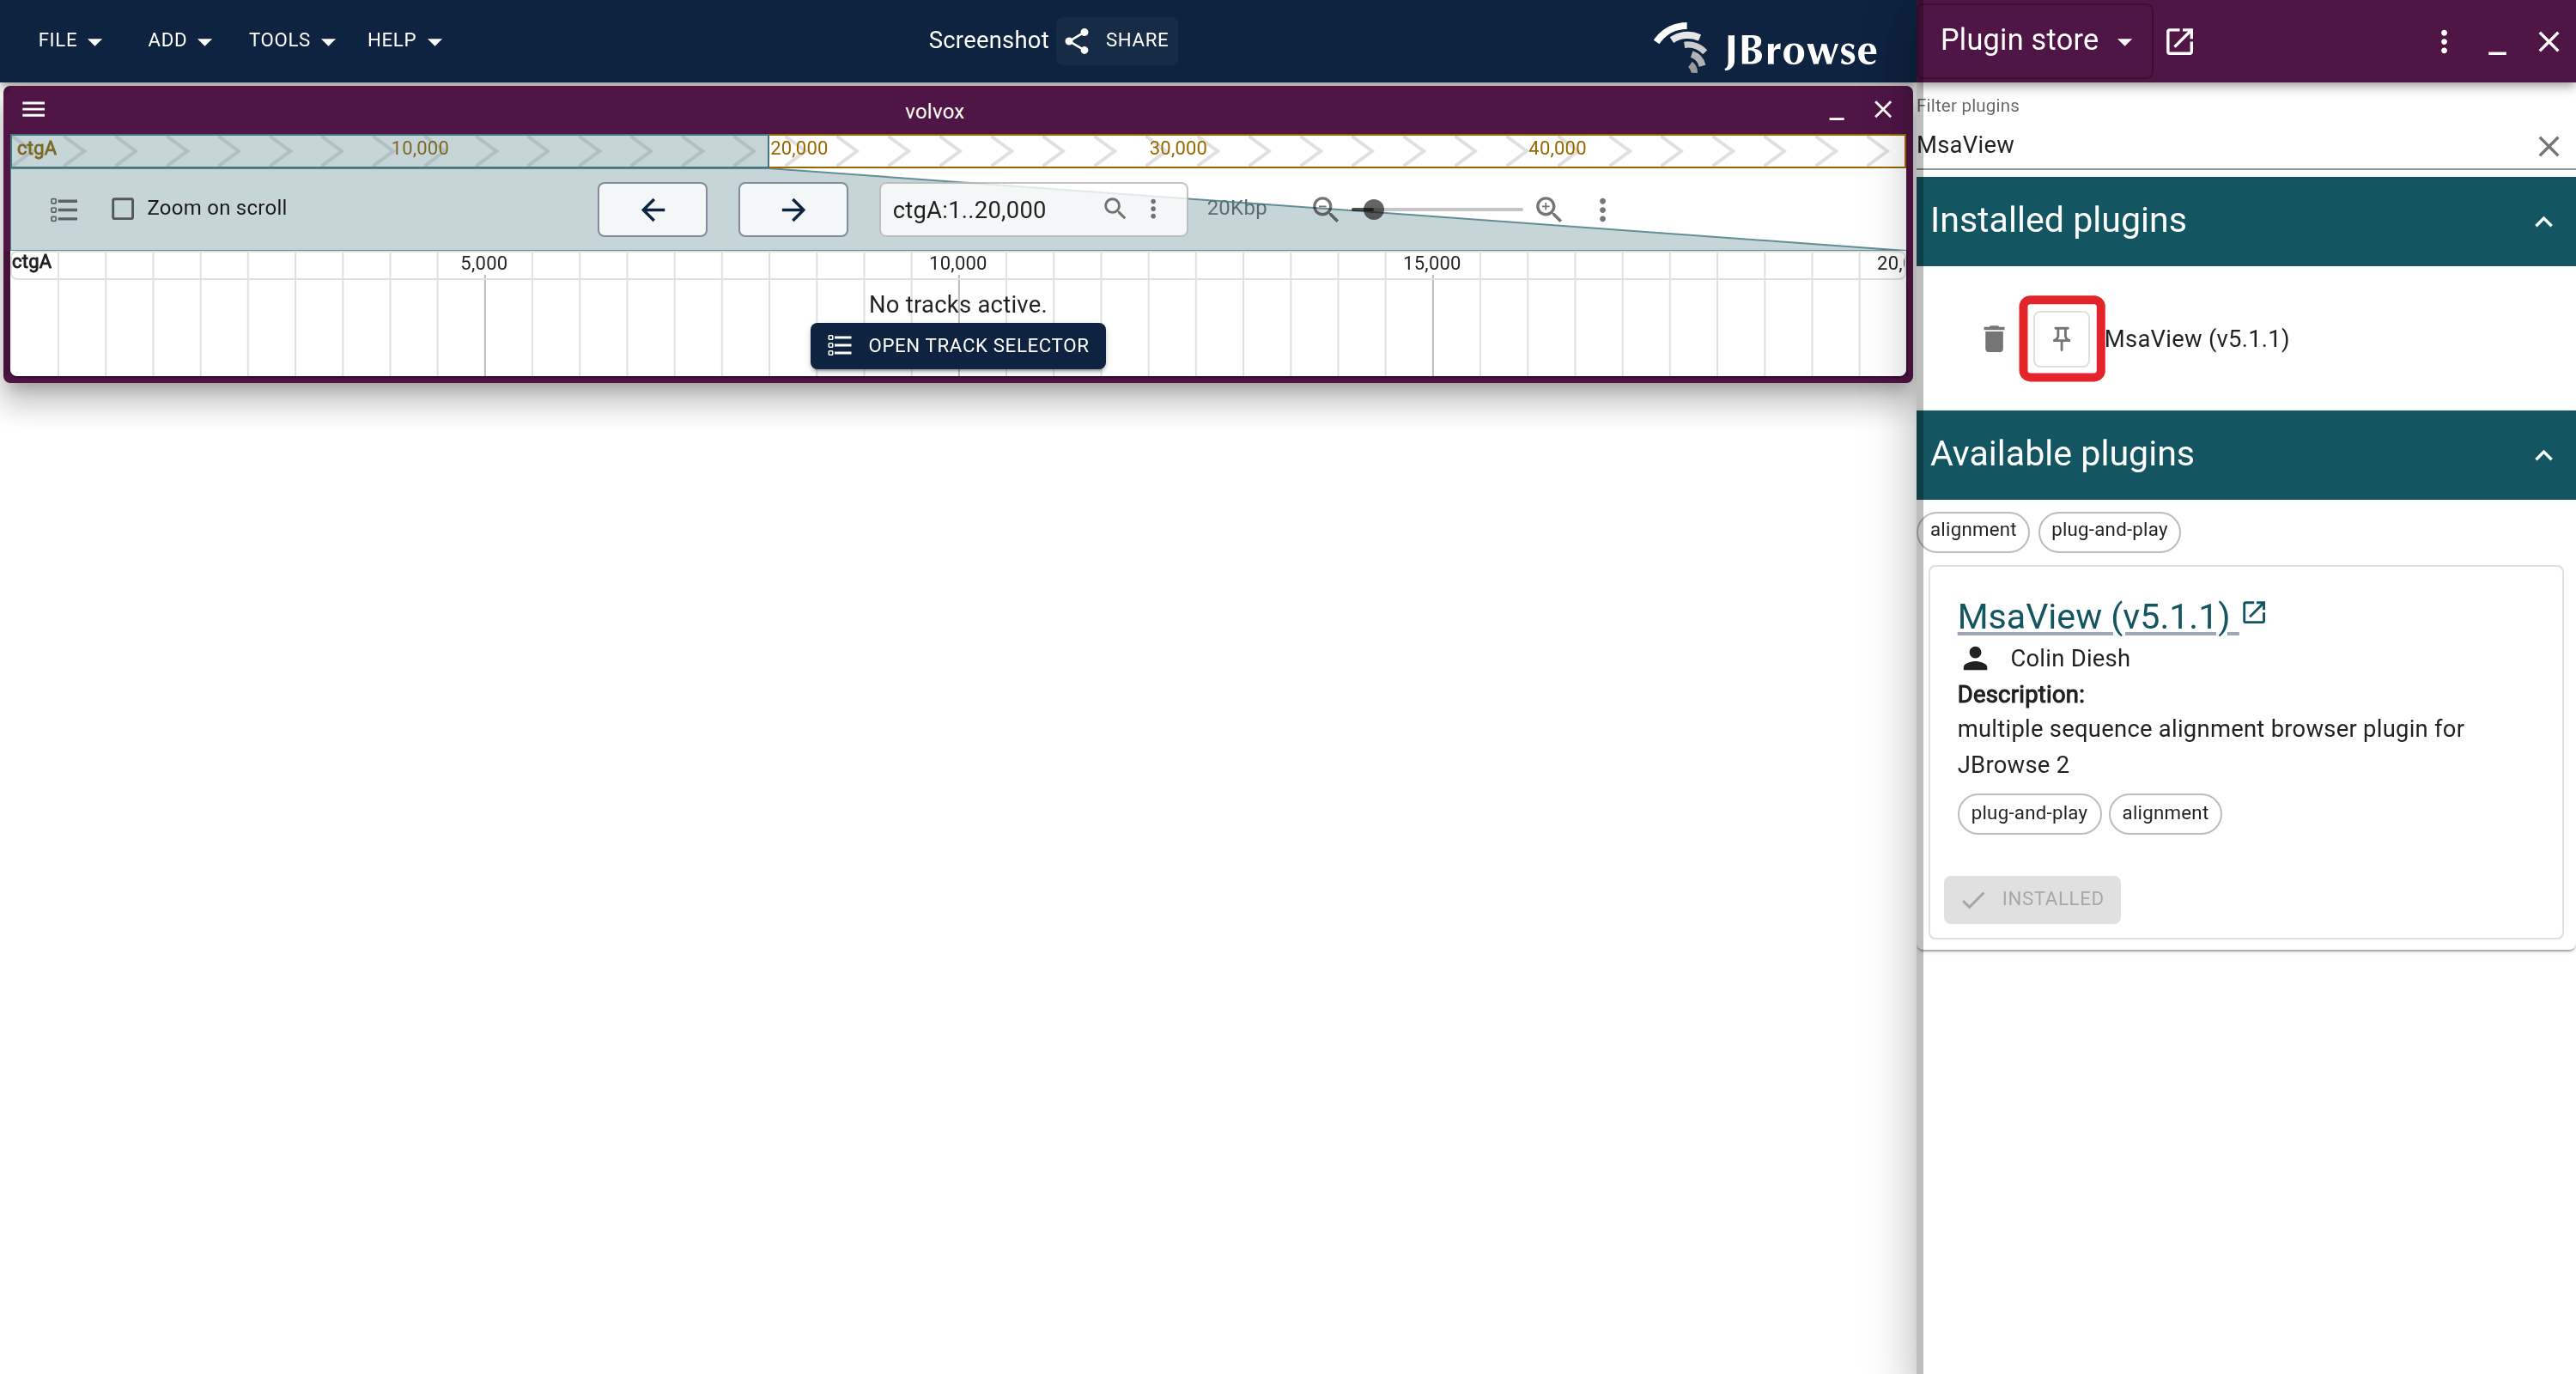The width and height of the screenshot is (2576, 1374).
Task: Click the zoom out magnifier icon
Action: (1325, 209)
